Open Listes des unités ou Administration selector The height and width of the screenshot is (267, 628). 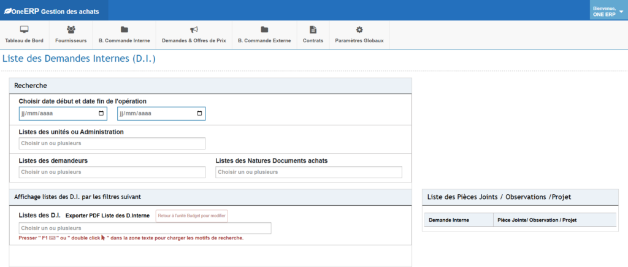click(x=112, y=143)
